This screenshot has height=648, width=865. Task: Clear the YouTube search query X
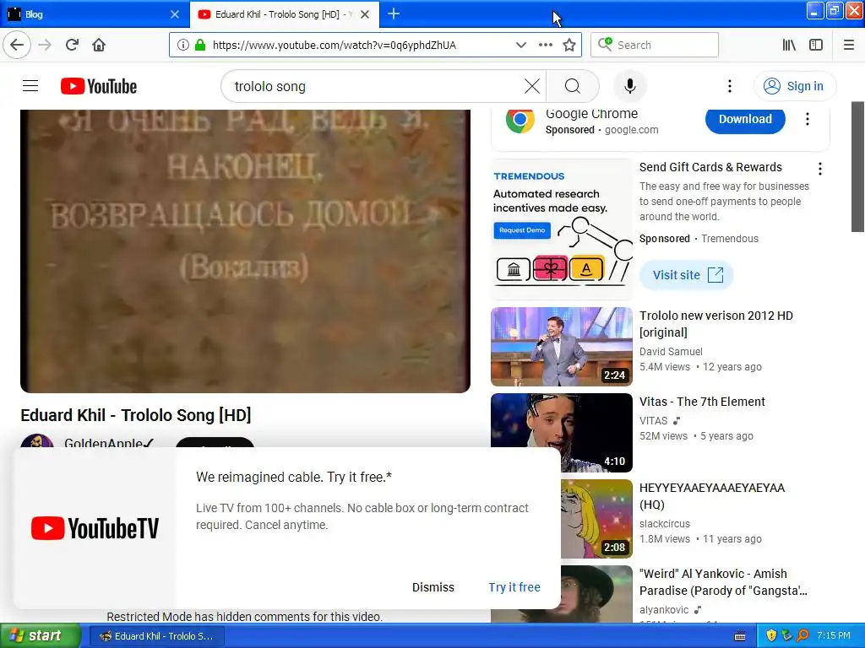pos(532,86)
